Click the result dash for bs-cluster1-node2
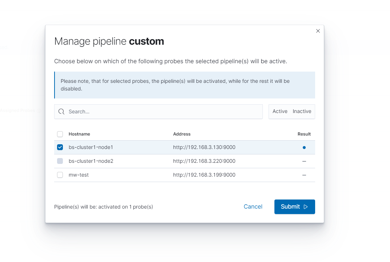Image resolution: width=390 pixels, height=262 pixels. 304,161
